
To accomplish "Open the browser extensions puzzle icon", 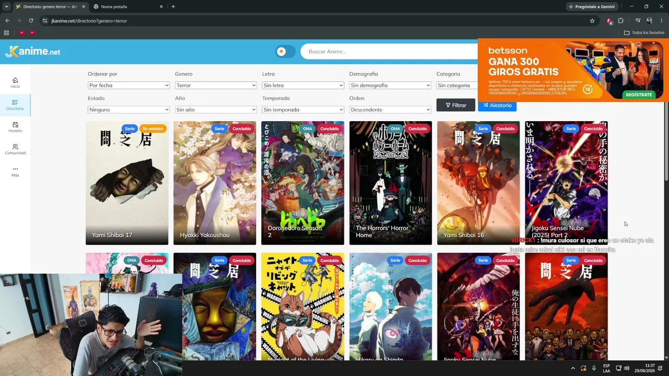I will tap(621, 21).
